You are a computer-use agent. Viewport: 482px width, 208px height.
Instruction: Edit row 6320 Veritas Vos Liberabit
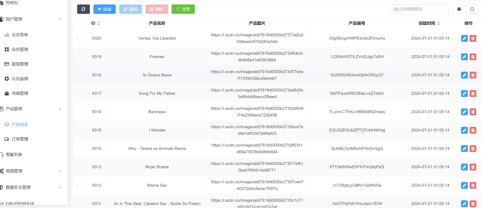pyautogui.click(x=464, y=38)
